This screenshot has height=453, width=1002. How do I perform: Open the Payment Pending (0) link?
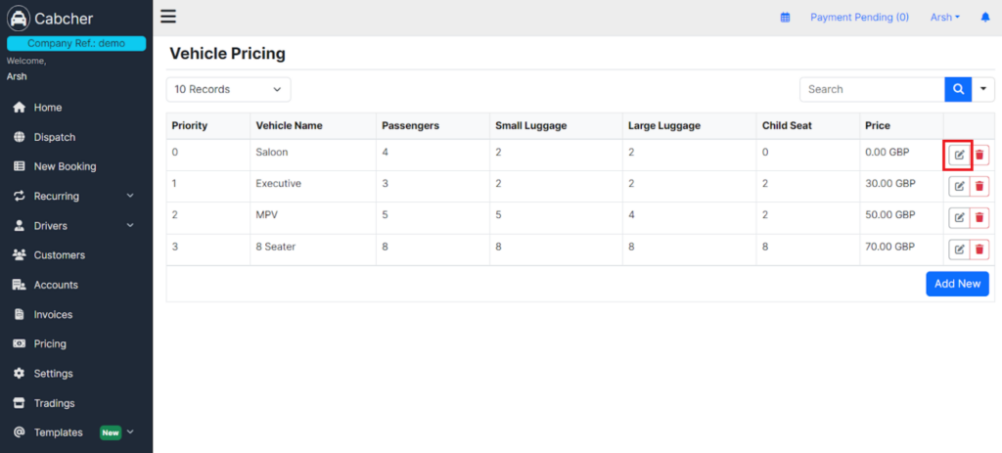[859, 18]
